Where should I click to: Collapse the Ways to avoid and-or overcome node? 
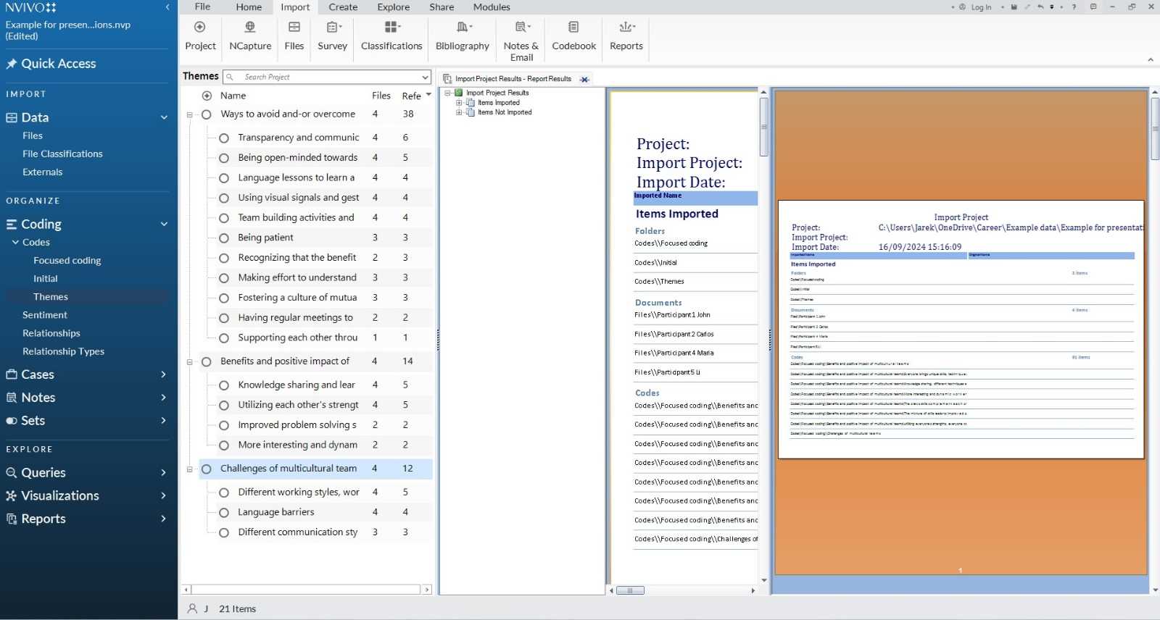click(x=190, y=114)
